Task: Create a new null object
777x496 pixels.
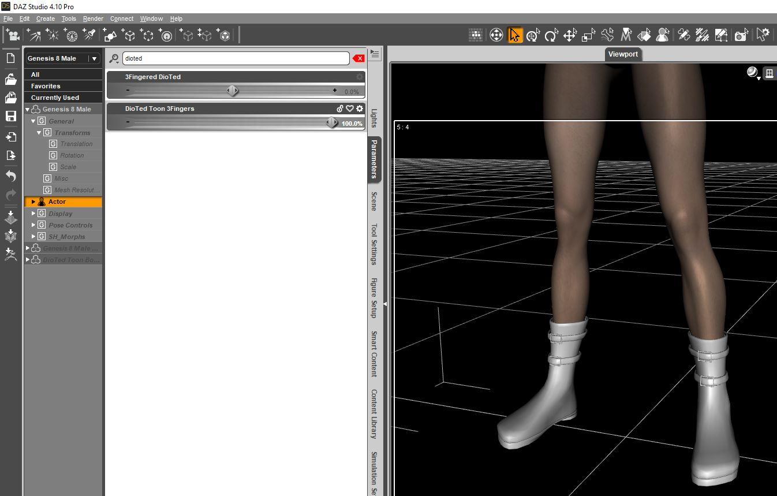Action: (129, 35)
